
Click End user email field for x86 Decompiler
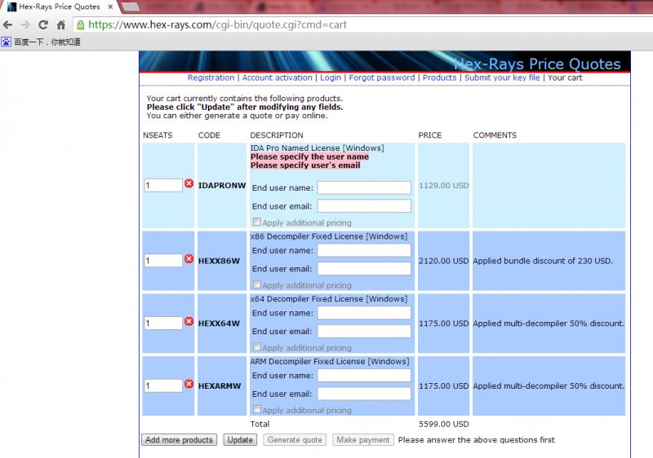pos(364,268)
